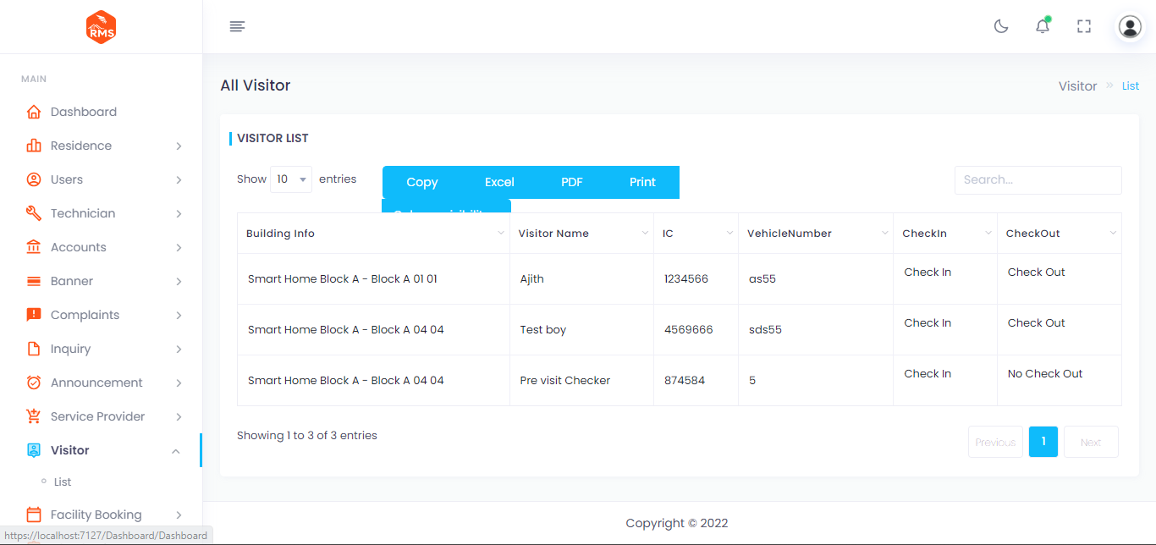
Task: Expand the Residence submenu chevron
Action: (x=179, y=146)
